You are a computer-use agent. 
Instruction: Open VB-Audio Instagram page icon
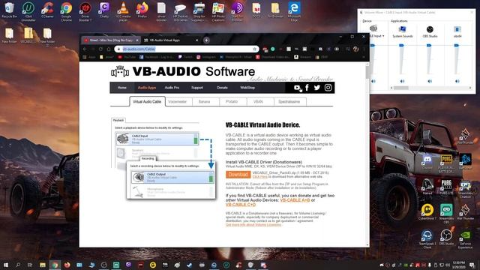click(x=328, y=88)
